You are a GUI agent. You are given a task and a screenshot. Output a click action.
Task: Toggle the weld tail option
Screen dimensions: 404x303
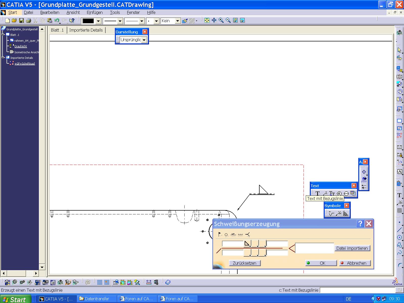point(248,235)
